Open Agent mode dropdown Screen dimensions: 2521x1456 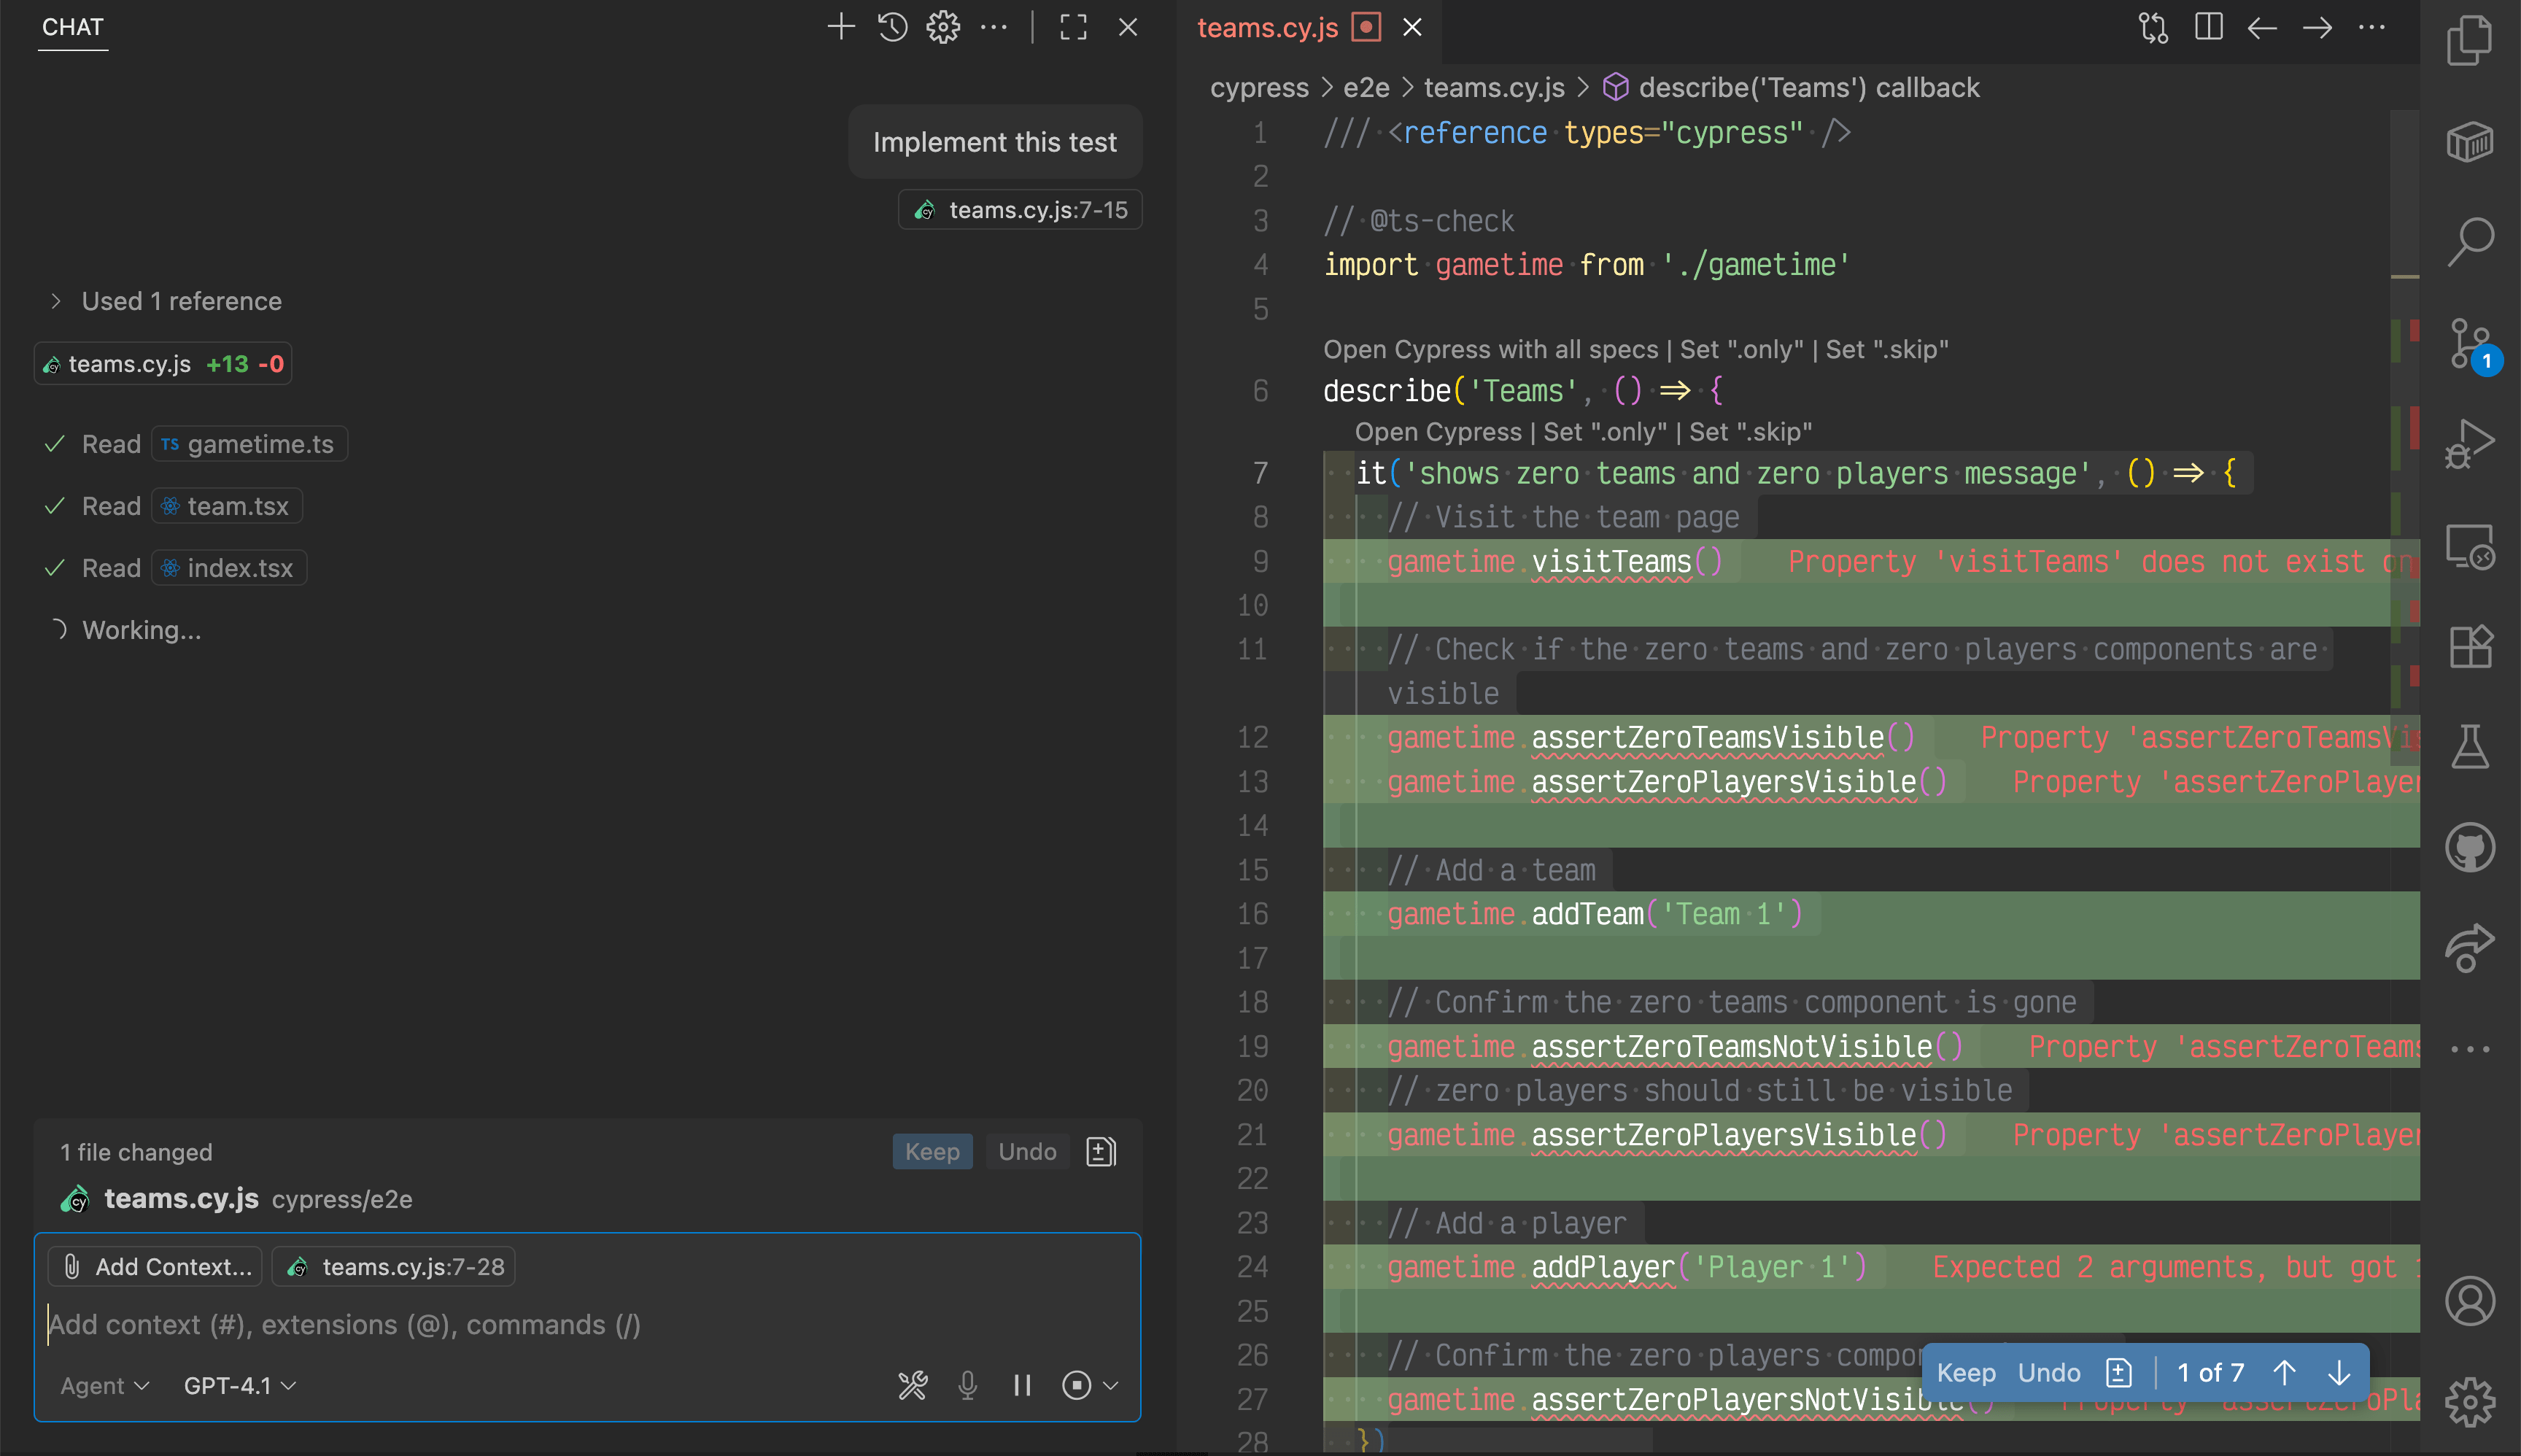pyautogui.click(x=104, y=1385)
